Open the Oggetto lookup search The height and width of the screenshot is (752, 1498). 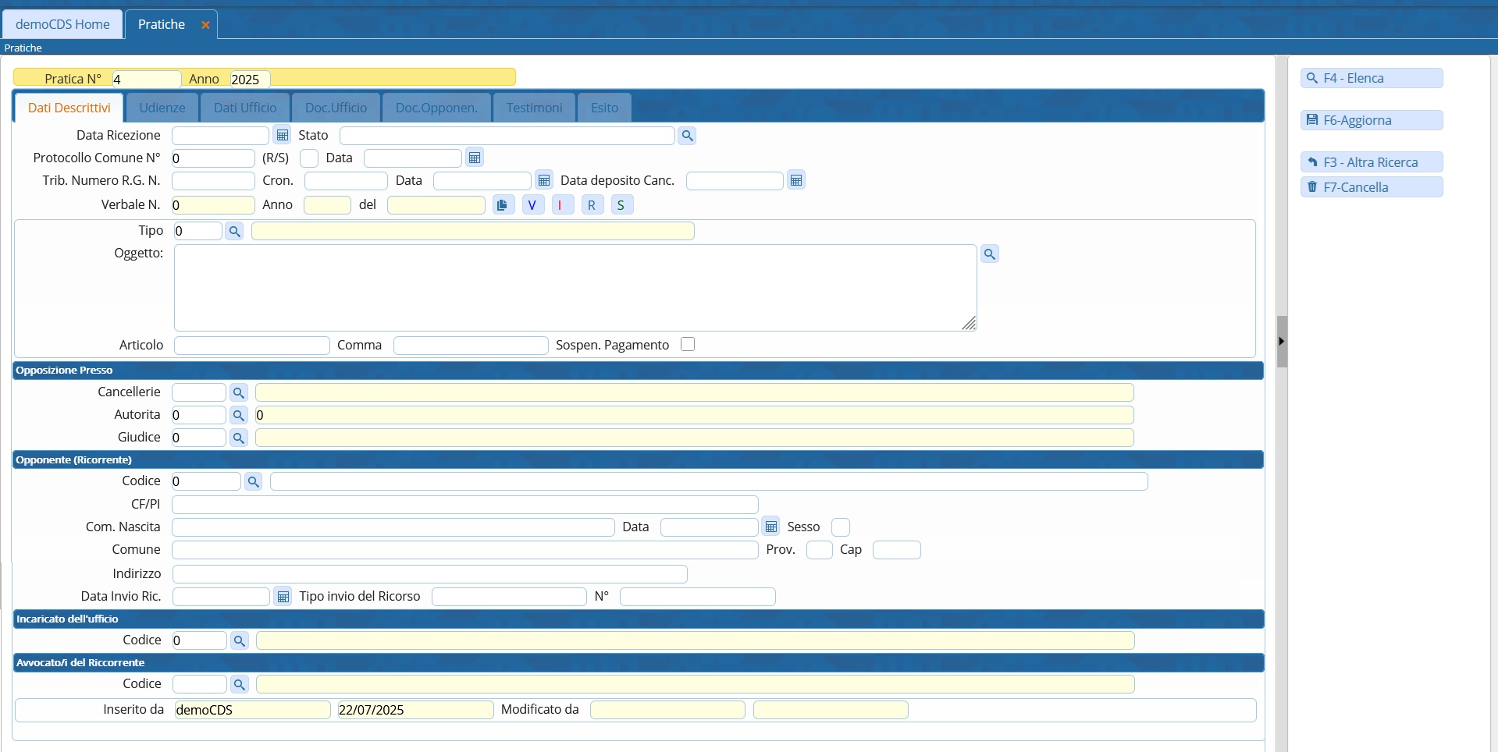[x=989, y=254]
